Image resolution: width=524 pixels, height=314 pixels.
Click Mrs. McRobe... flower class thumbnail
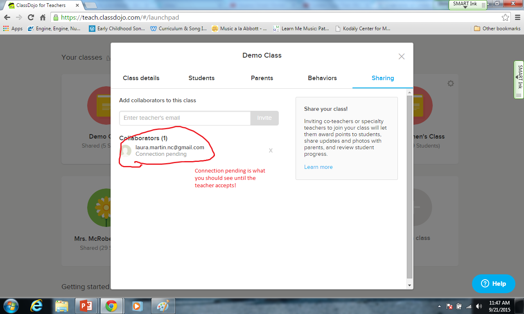pos(99,208)
